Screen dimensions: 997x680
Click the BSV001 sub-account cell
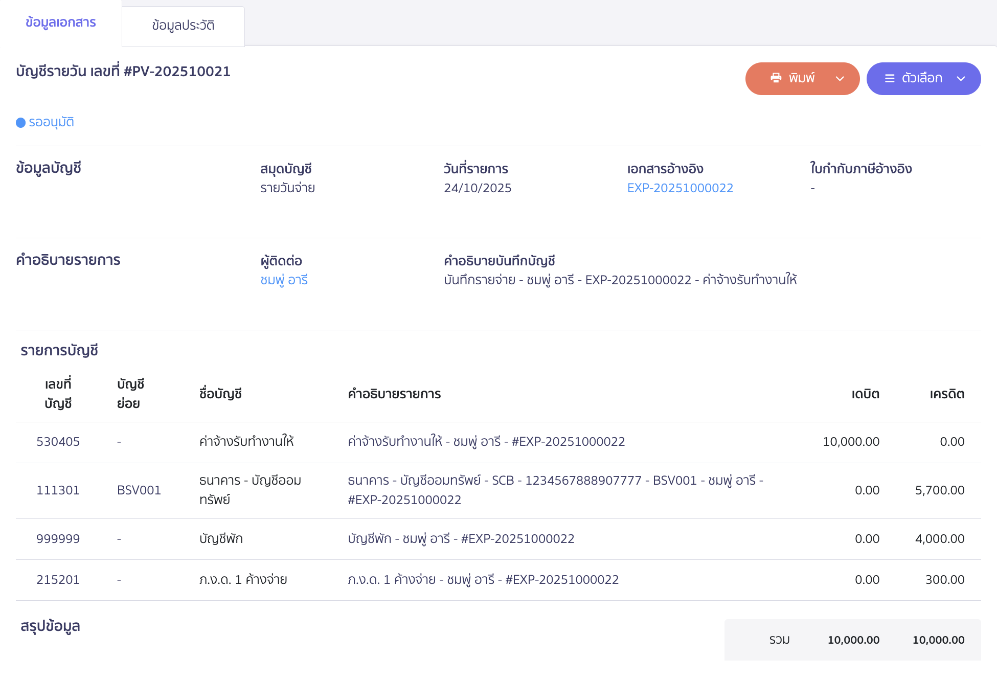click(139, 490)
